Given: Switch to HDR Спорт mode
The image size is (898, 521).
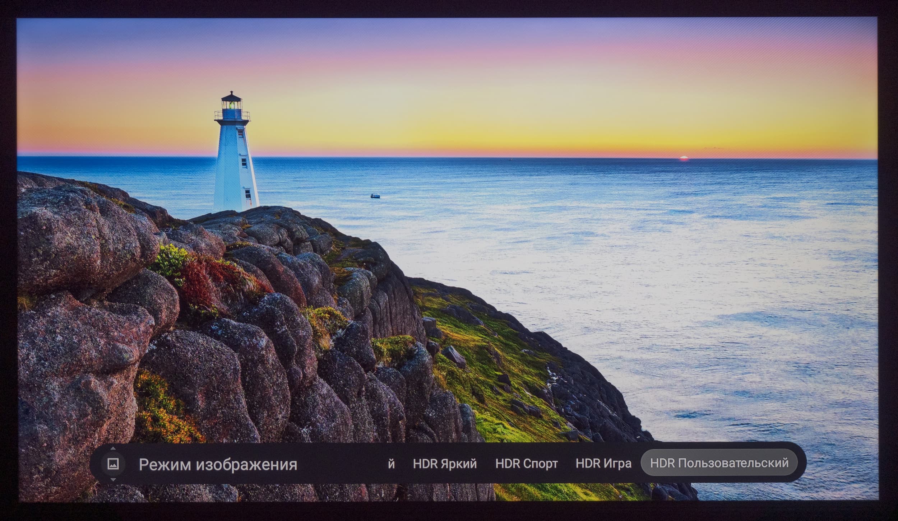Looking at the screenshot, I should click(x=526, y=464).
